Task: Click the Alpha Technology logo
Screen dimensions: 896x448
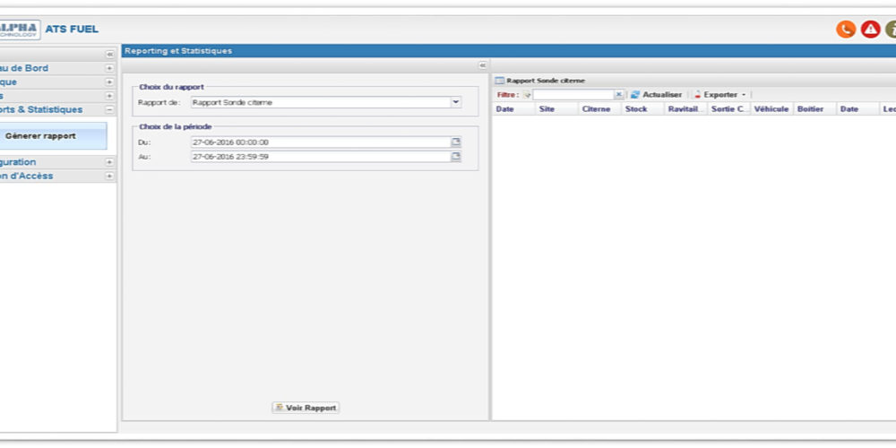Action: pos(18,30)
